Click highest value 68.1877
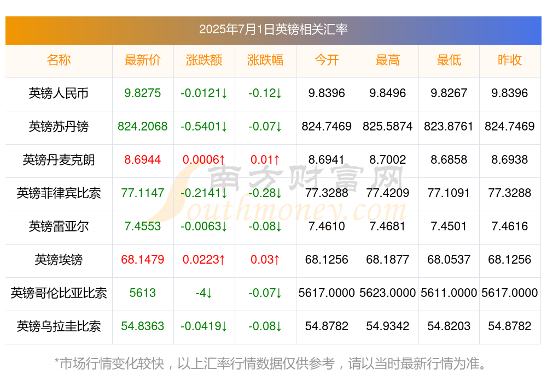This screenshot has width=547, height=381. (x=388, y=260)
